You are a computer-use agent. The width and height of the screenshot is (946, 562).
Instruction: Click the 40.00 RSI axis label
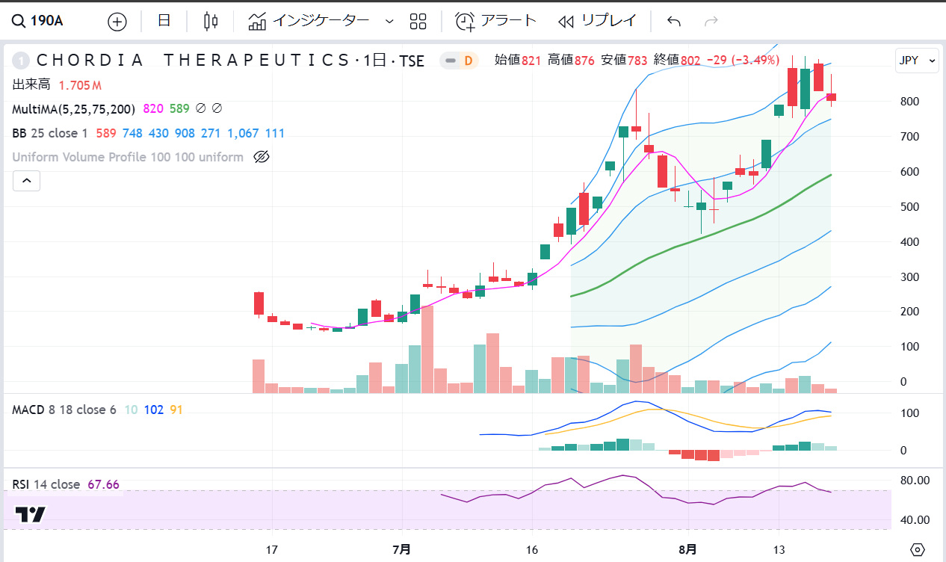point(914,520)
